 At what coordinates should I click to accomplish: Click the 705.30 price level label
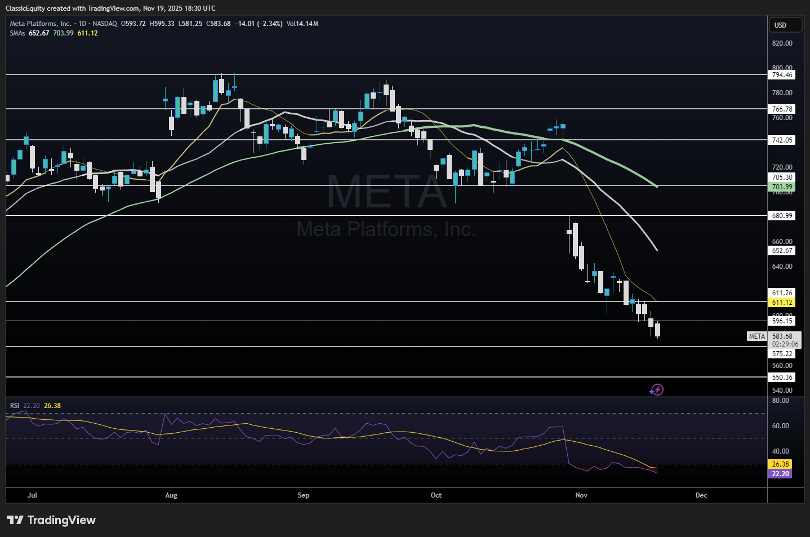[x=782, y=177]
